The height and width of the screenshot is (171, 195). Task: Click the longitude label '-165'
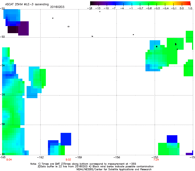[x=3, y=157]
